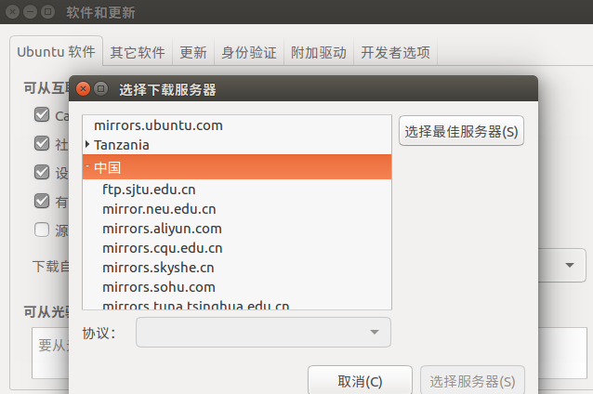The width and height of the screenshot is (593, 394).
Task: Toggle the 设… checkbox in 软件和更新
Action: click(42, 172)
